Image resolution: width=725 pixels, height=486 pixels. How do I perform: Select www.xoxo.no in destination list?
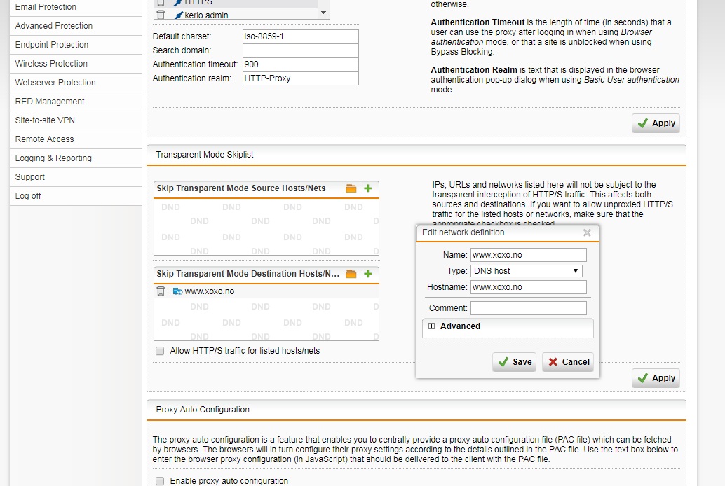[210, 291]
